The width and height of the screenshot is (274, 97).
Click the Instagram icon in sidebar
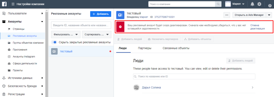9,56
